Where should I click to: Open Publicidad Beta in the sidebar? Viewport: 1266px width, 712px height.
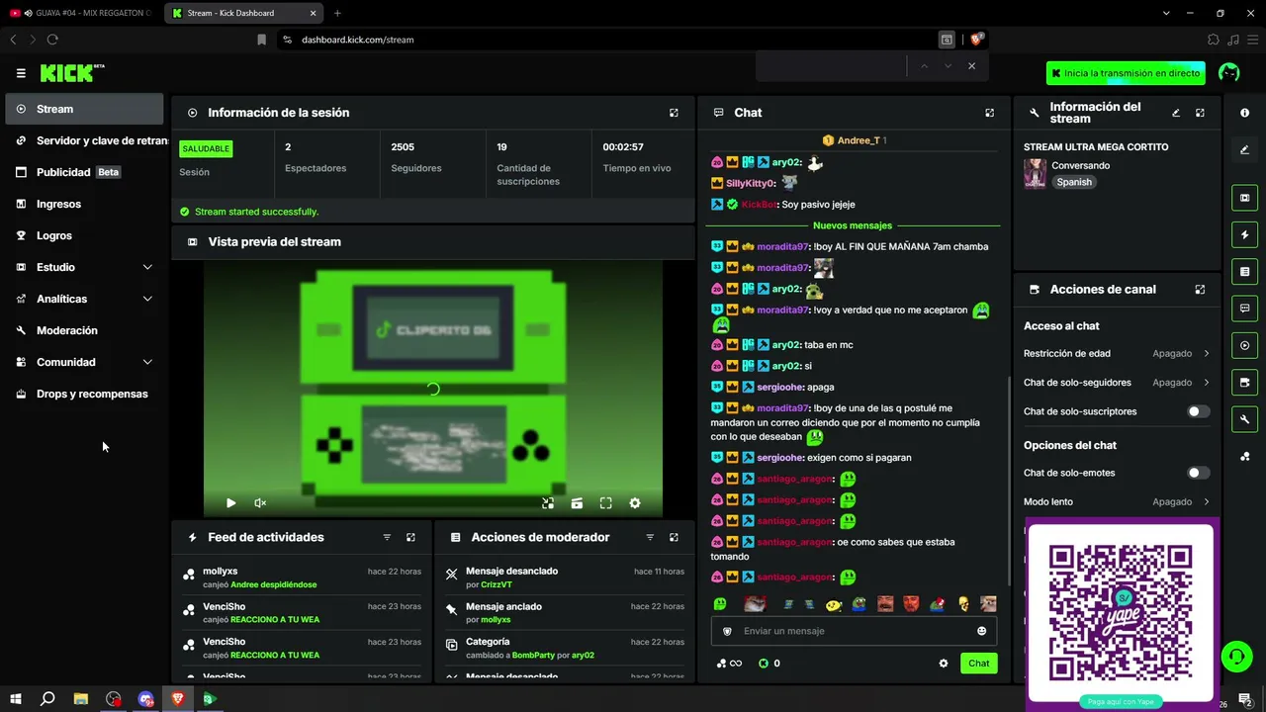(85, 172)
